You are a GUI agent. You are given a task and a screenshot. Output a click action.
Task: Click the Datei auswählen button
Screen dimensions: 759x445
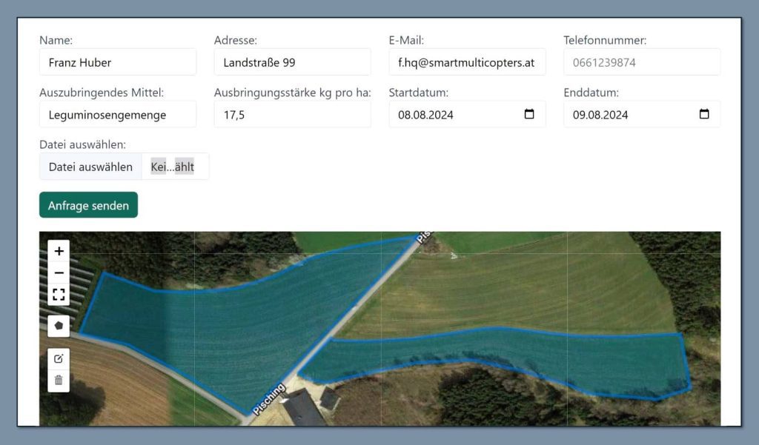click(x=90, y=167)
